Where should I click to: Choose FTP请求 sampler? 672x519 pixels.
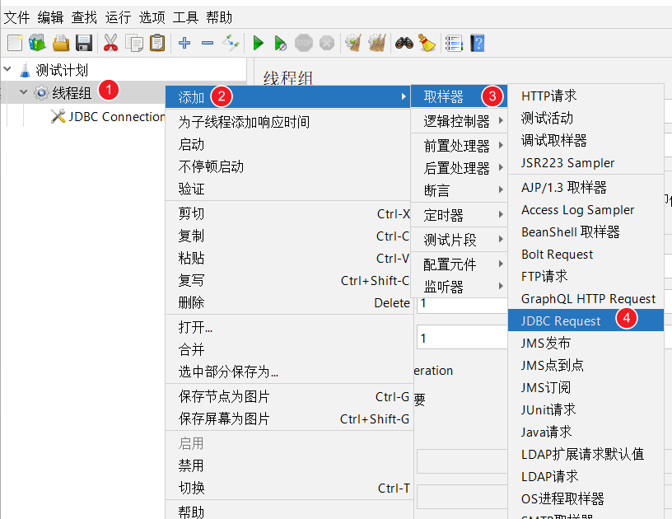click(586, 276)
